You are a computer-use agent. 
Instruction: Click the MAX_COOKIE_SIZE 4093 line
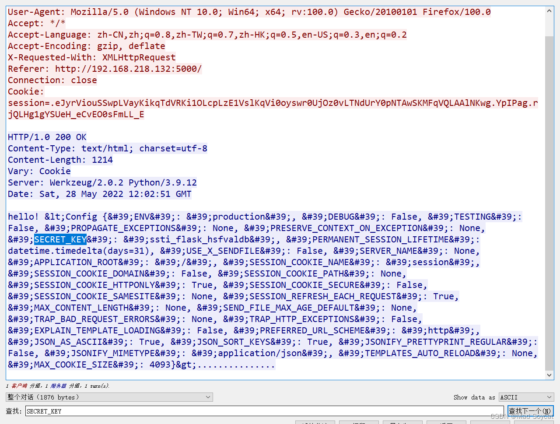142,364
